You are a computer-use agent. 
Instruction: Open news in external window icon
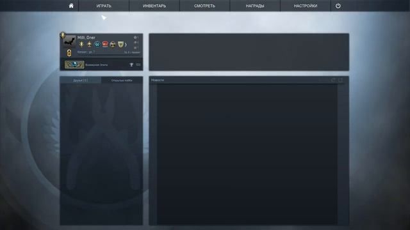[333, 80]
